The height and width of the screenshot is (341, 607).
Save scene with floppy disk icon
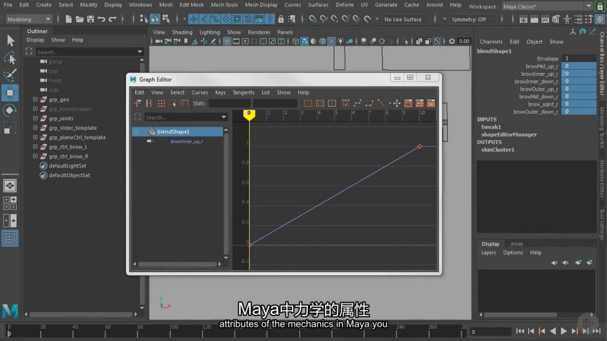point(91,19)
